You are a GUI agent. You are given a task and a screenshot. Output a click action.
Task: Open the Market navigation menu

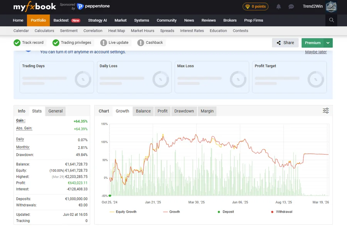120,20
